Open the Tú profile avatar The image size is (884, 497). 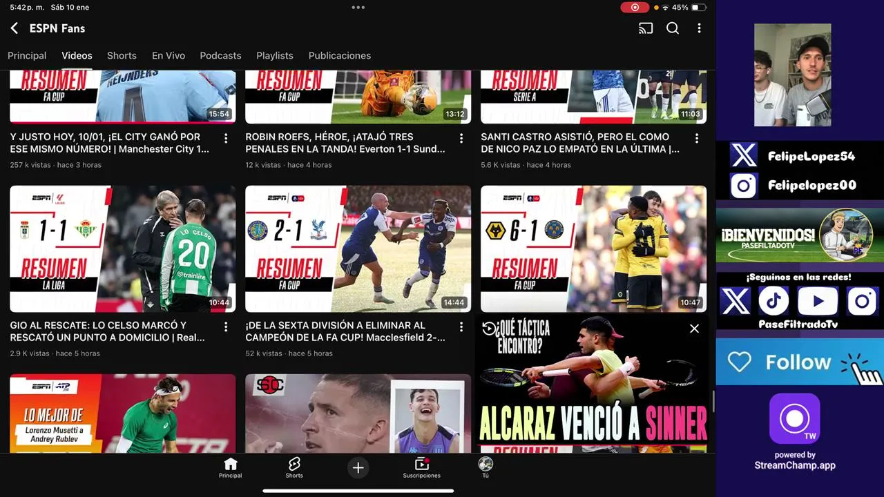(x=486, y=467)
